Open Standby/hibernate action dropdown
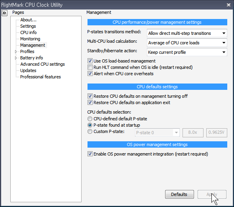The image size is (234, 207). coord(187,52)
